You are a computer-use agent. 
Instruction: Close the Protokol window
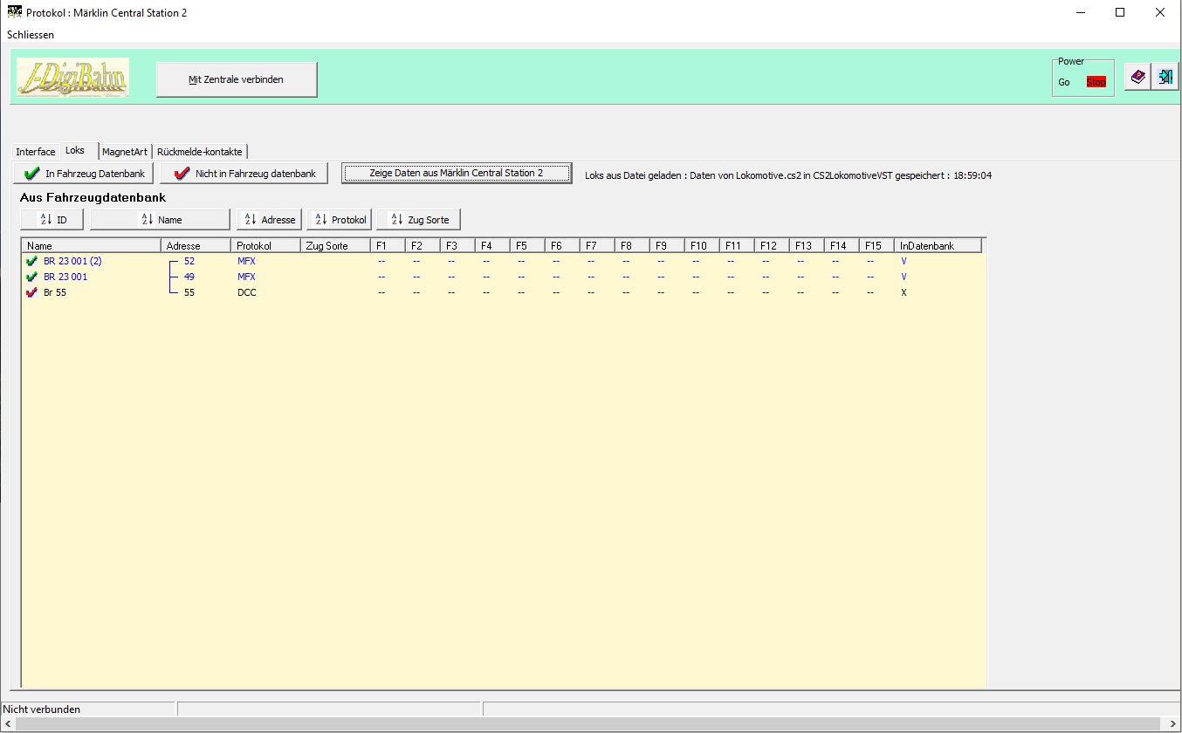coord(1160,12)
